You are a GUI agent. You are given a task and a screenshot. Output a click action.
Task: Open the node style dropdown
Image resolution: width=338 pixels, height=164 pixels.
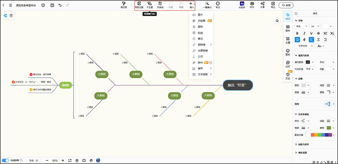[x=309, y=69]
